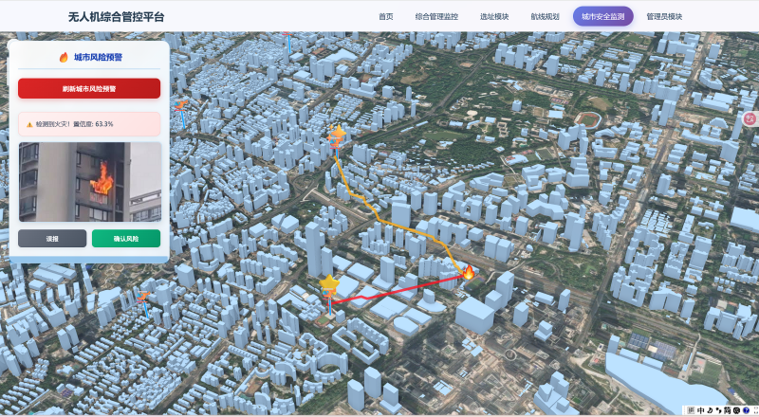Open the IME blue help icon

click(x=746, y=410)
